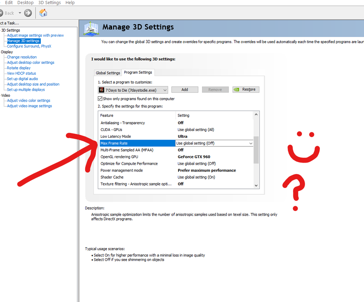Select Optimize for Compute Performance row
This screenshot has height=302, width=364.
click(x=176, y=164)
